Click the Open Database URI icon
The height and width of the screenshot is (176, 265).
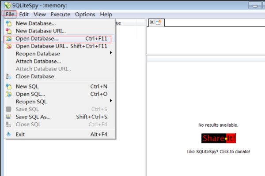(x=8, y=46)
